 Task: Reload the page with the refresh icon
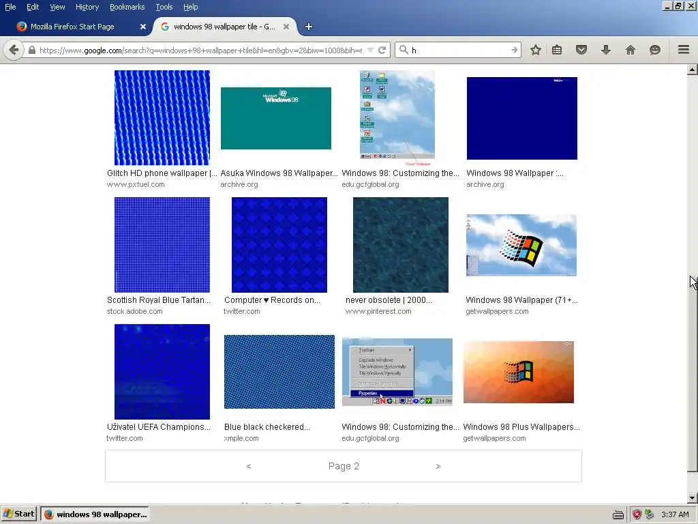tap(382, 50)
